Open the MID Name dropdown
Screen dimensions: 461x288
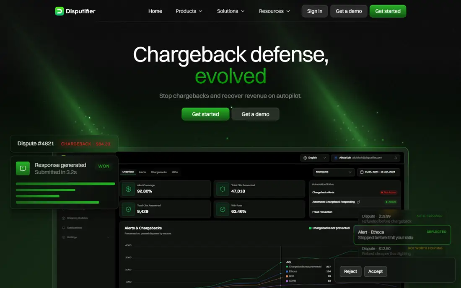pyautogui.click(x=334, y=172)
